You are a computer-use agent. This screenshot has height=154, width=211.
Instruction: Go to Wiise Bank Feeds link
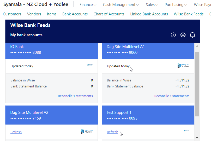click(x=189, y=14)
